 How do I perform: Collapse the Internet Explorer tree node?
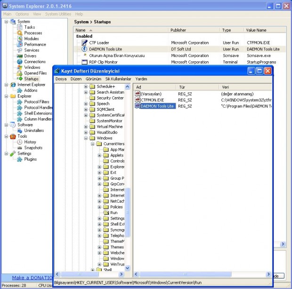6,85
